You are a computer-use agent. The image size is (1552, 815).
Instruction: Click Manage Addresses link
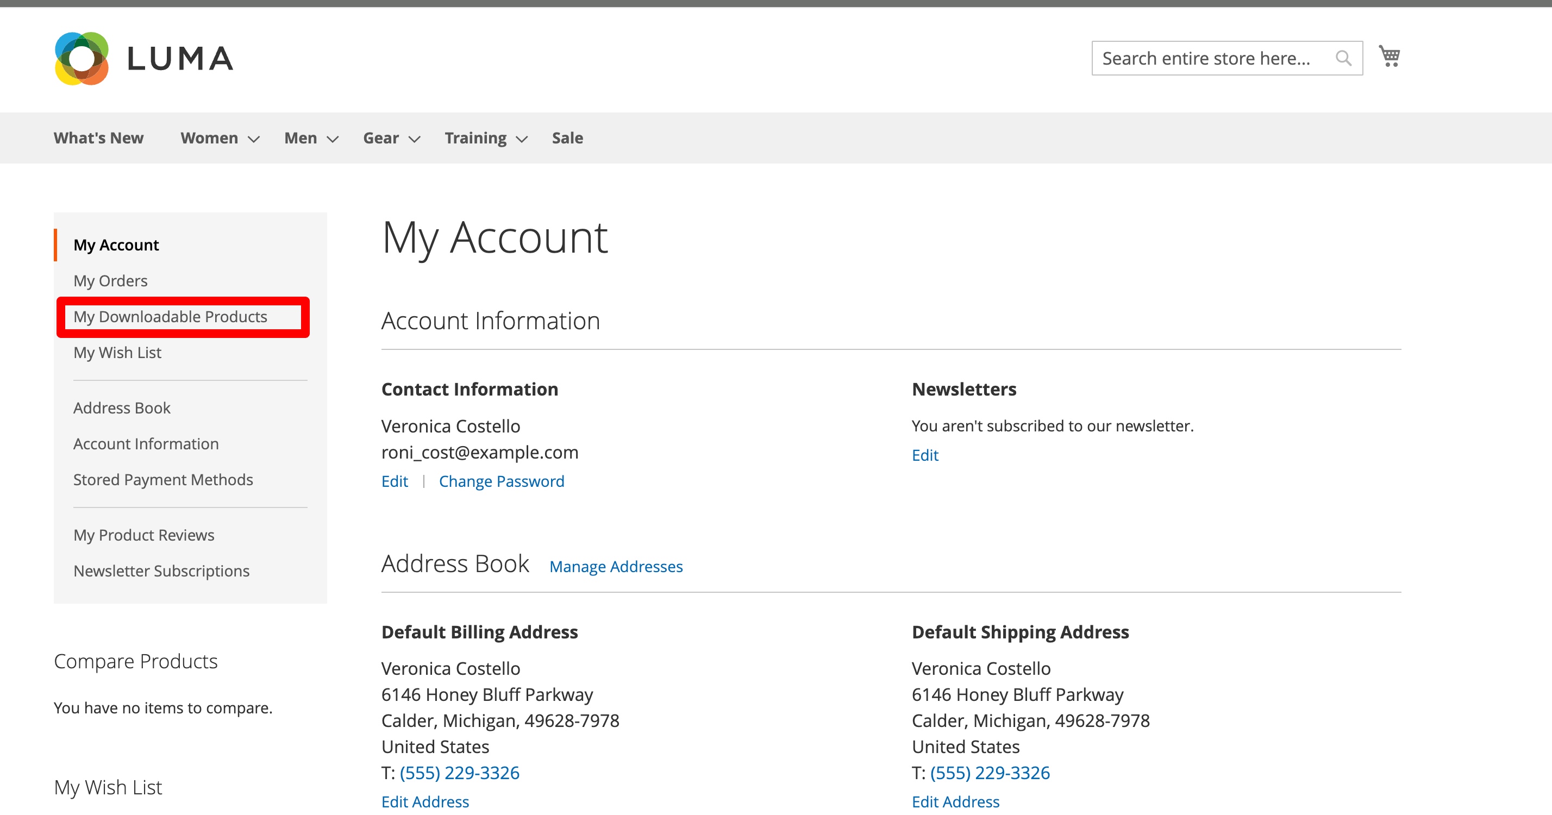pos(616,567)
